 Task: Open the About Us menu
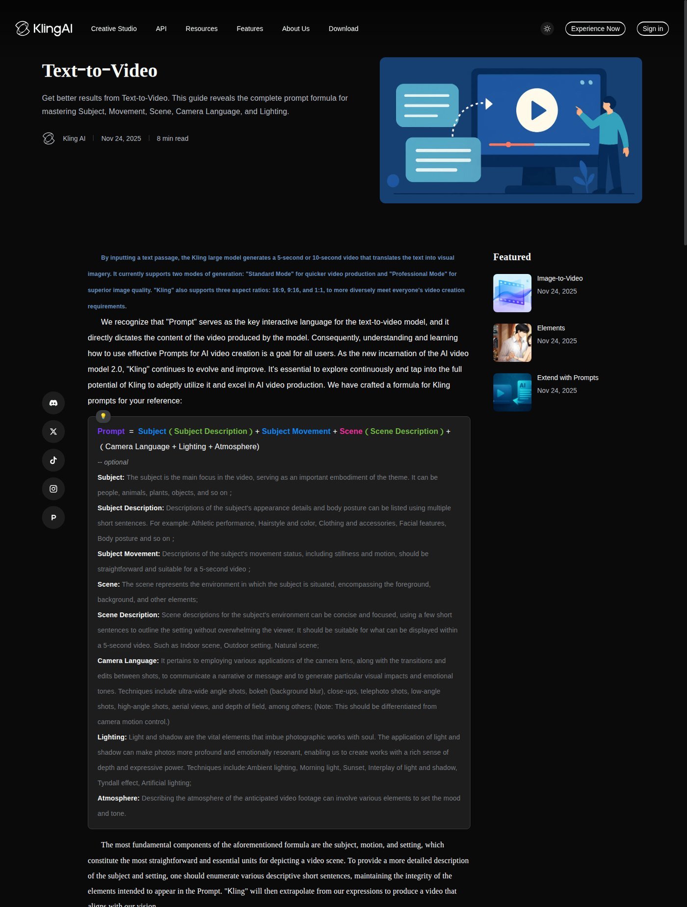point(296,28)
